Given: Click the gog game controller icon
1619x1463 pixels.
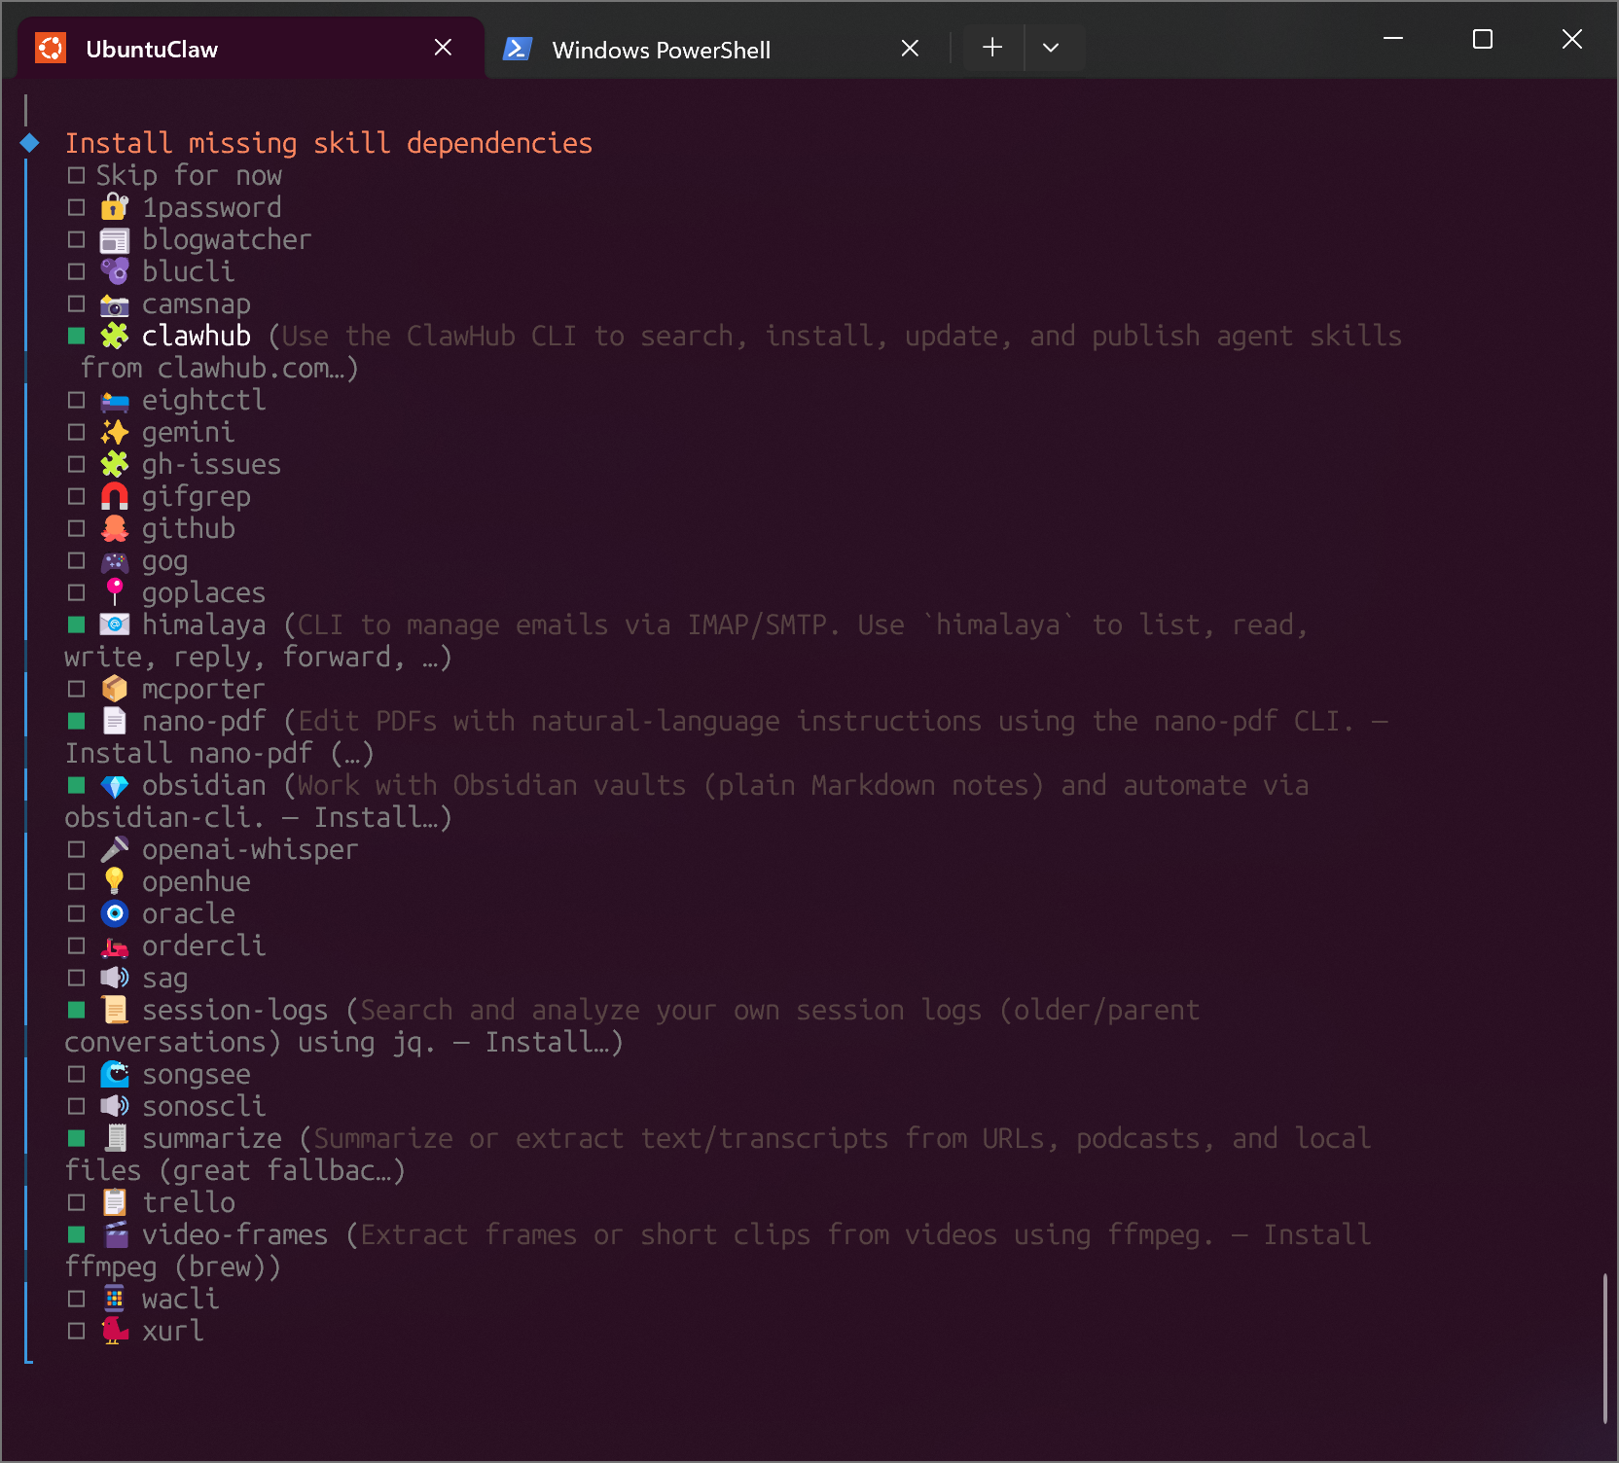Looking at the screenshot, I should pos(115,561).
